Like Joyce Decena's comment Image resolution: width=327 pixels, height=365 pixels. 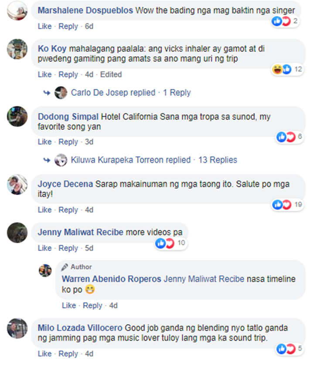click(44, 210)
